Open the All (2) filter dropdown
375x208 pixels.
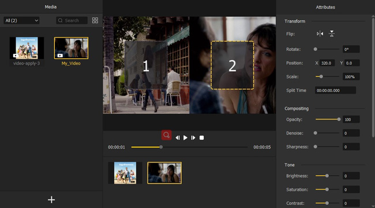[x=21, y=21]
